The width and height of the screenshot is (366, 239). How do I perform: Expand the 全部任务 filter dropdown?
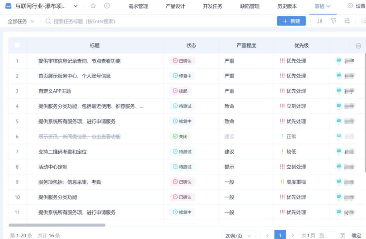click(21, 21)
